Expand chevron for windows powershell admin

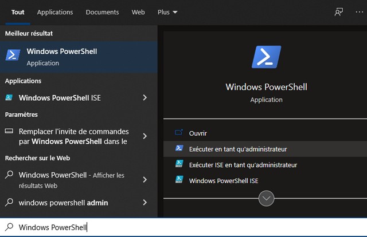[x=145, y=203]
